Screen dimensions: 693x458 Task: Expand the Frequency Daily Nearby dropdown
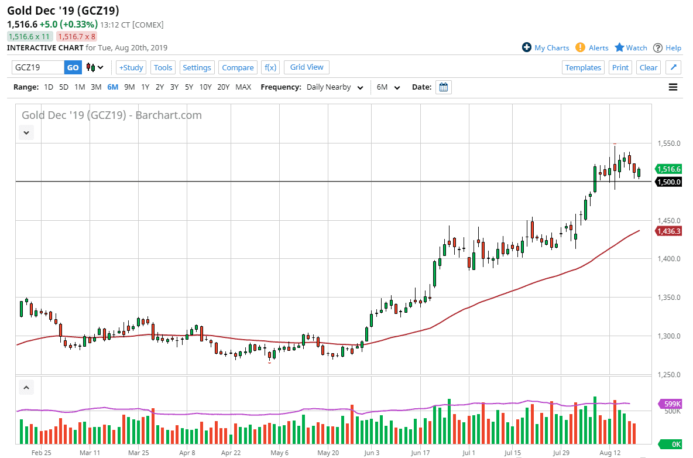[337, 87]
